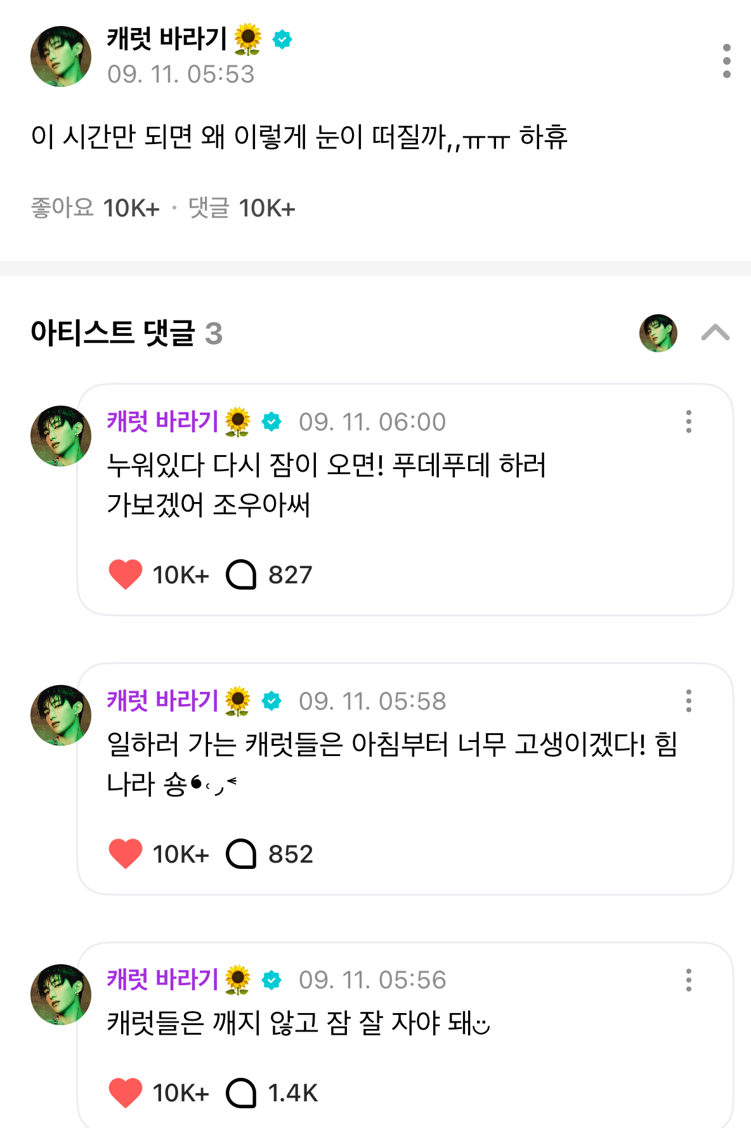The height and width of the screenshot is (1128, 751).
Task: Open the main post's three-dot options menu
Action: 726,61
